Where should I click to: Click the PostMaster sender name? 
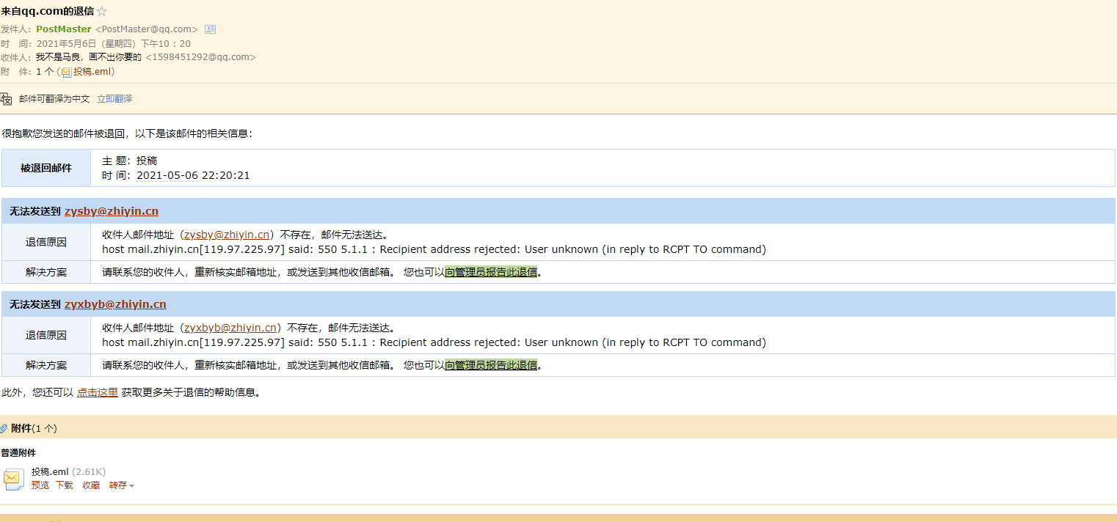click(x=64, y=29)
